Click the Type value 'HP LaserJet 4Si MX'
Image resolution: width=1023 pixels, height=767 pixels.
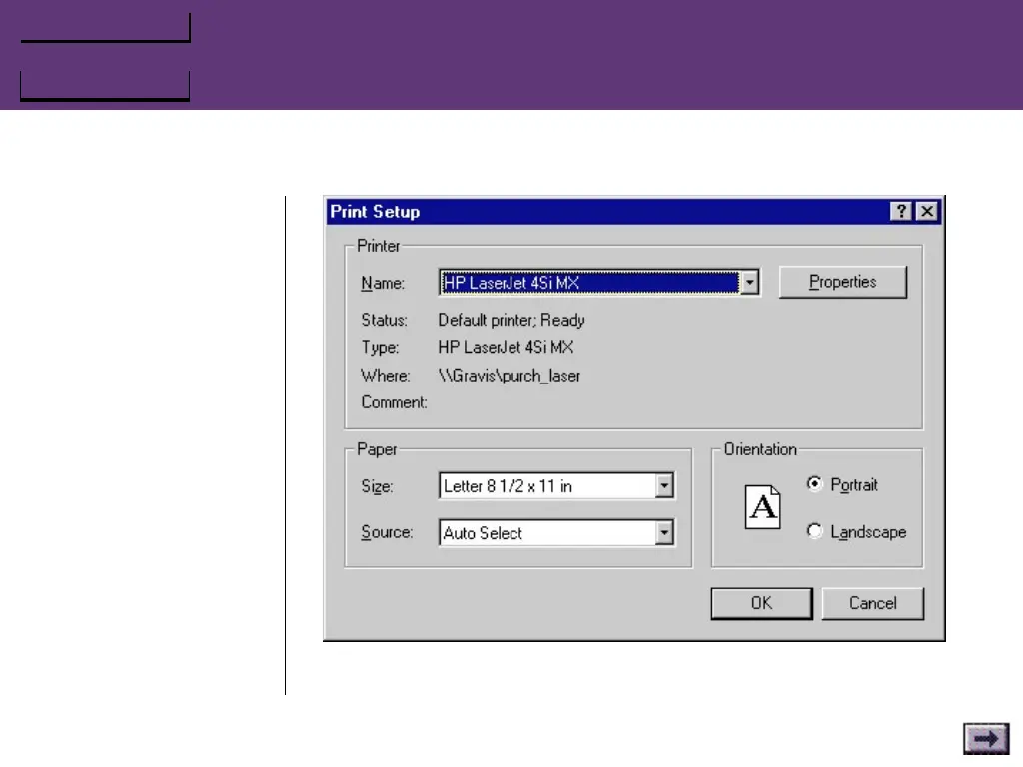click(x=506, y=347)
